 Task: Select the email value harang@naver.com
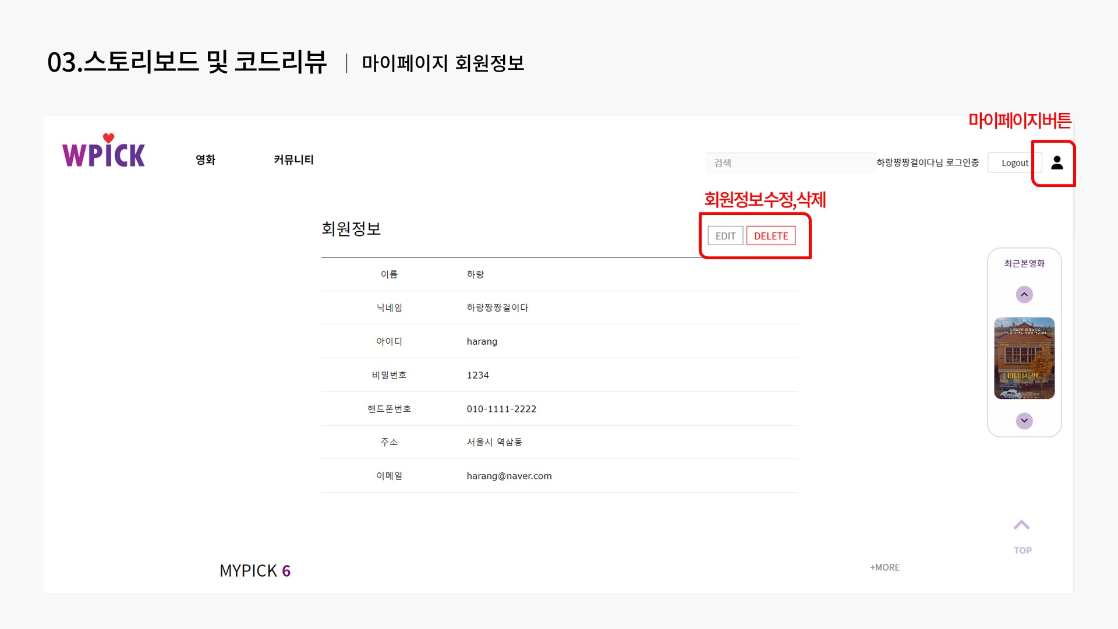(x=509, y=476)
